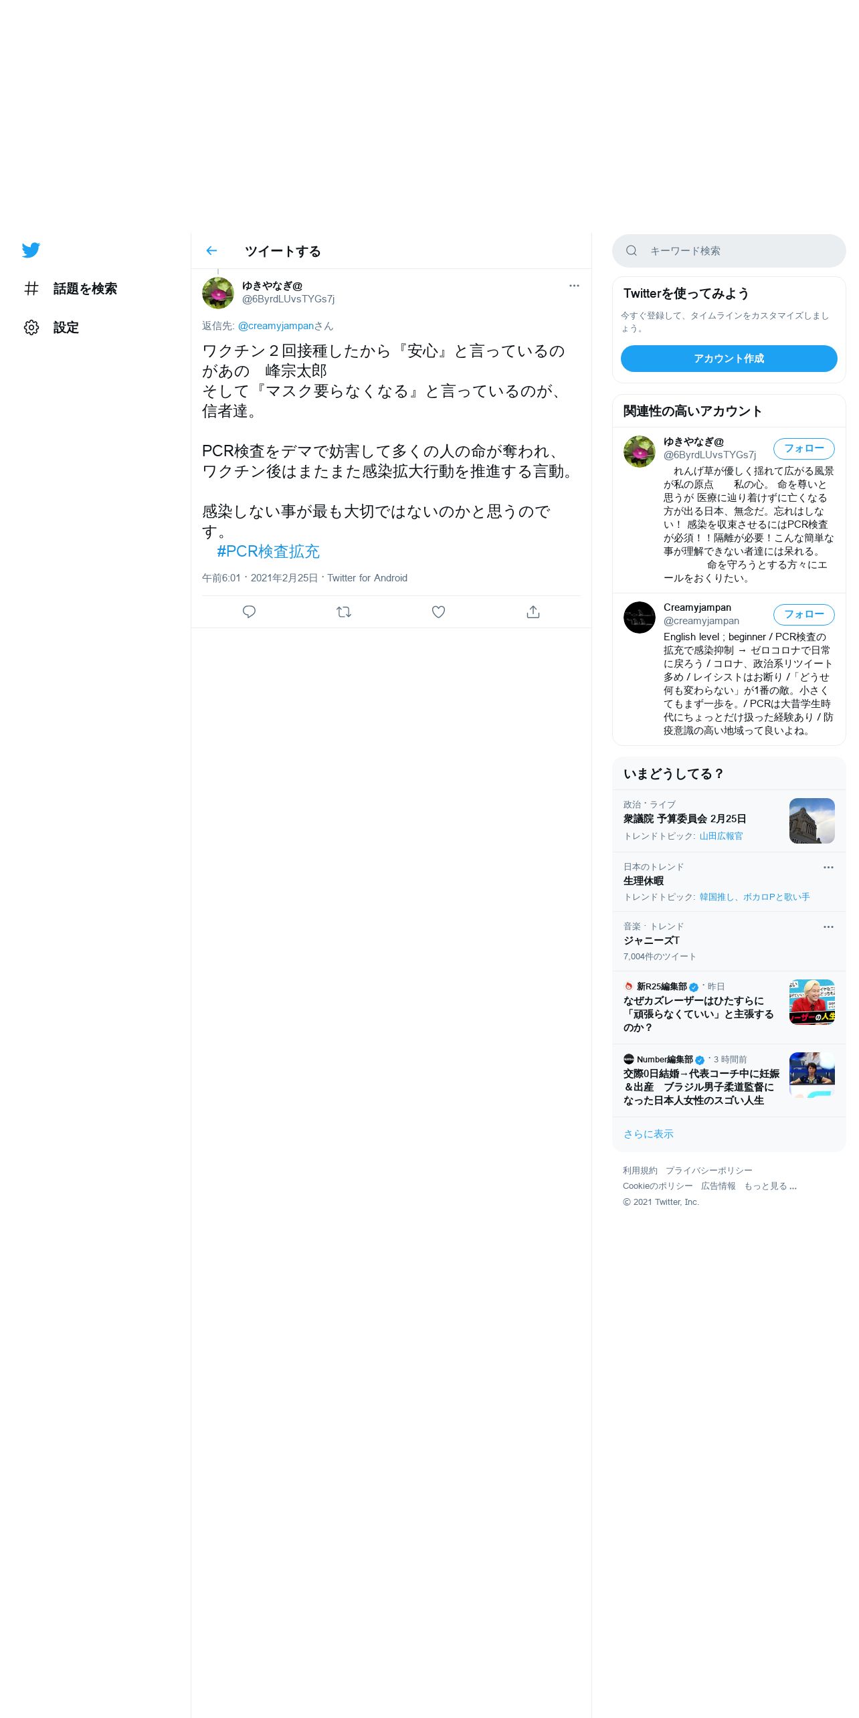Open more options for 生理休暇 trend

tap(828, 867)
